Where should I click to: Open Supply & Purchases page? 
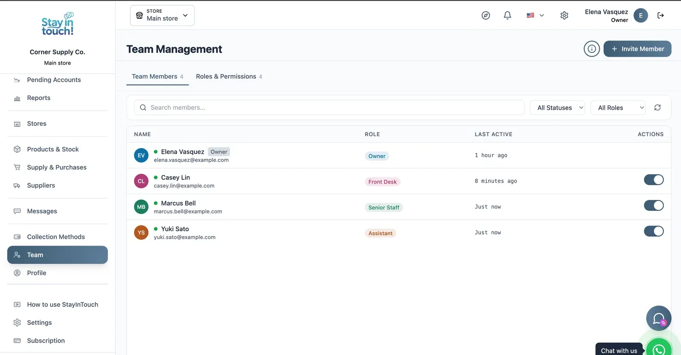[57, 168]
